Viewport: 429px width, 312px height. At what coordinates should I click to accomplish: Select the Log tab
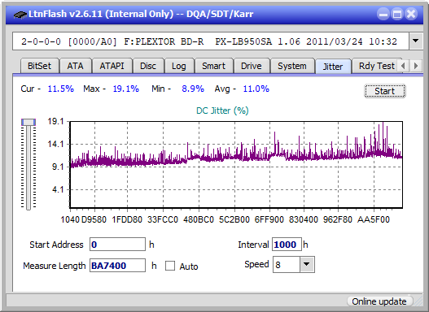(178, 66)
